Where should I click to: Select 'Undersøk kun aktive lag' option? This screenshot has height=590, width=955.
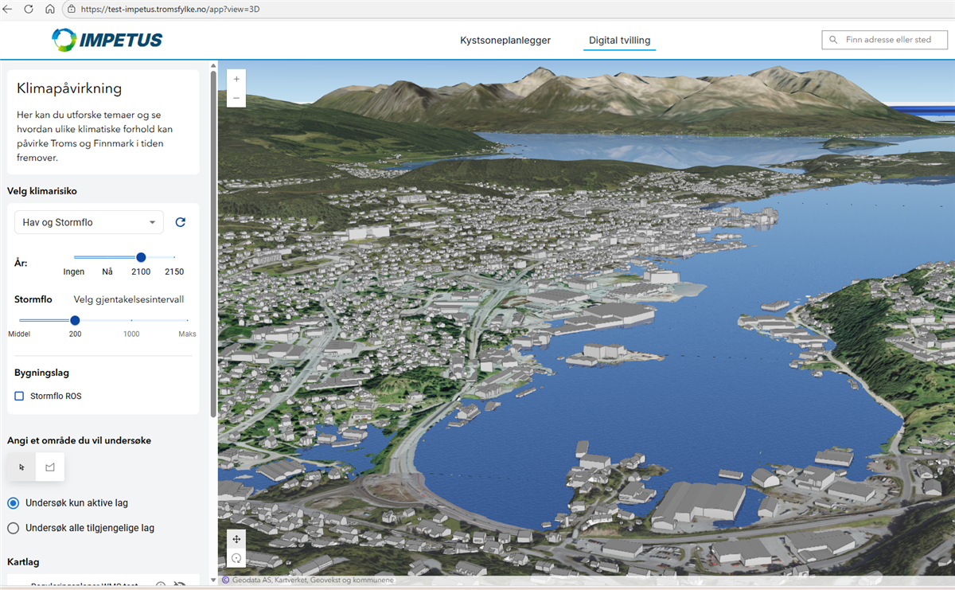click(x=14, y=503)
